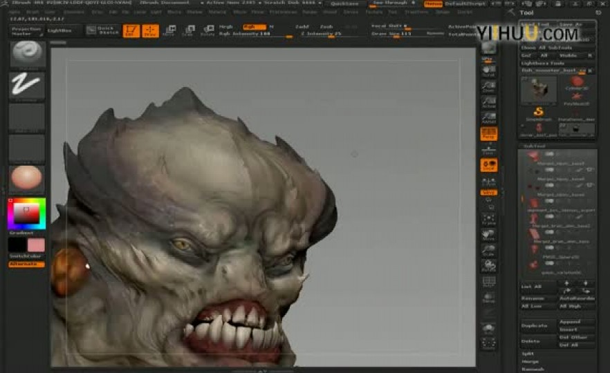Select the pink main color swatch
The height and width of the screenshot is (373, 610).
click(36, 245)
